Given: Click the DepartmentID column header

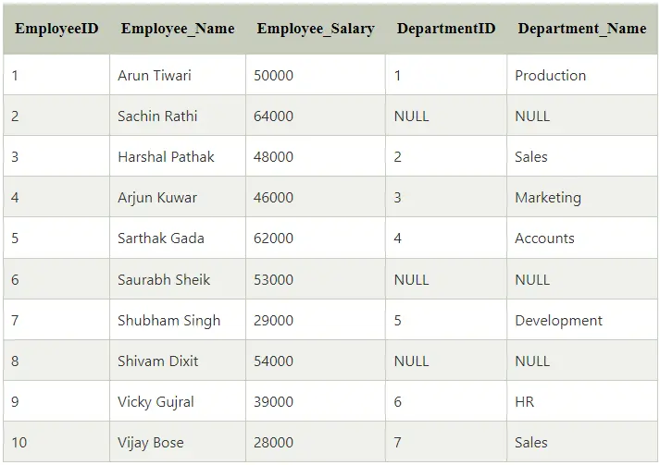Looking at the screenshot, I should (x=446, y=29).
